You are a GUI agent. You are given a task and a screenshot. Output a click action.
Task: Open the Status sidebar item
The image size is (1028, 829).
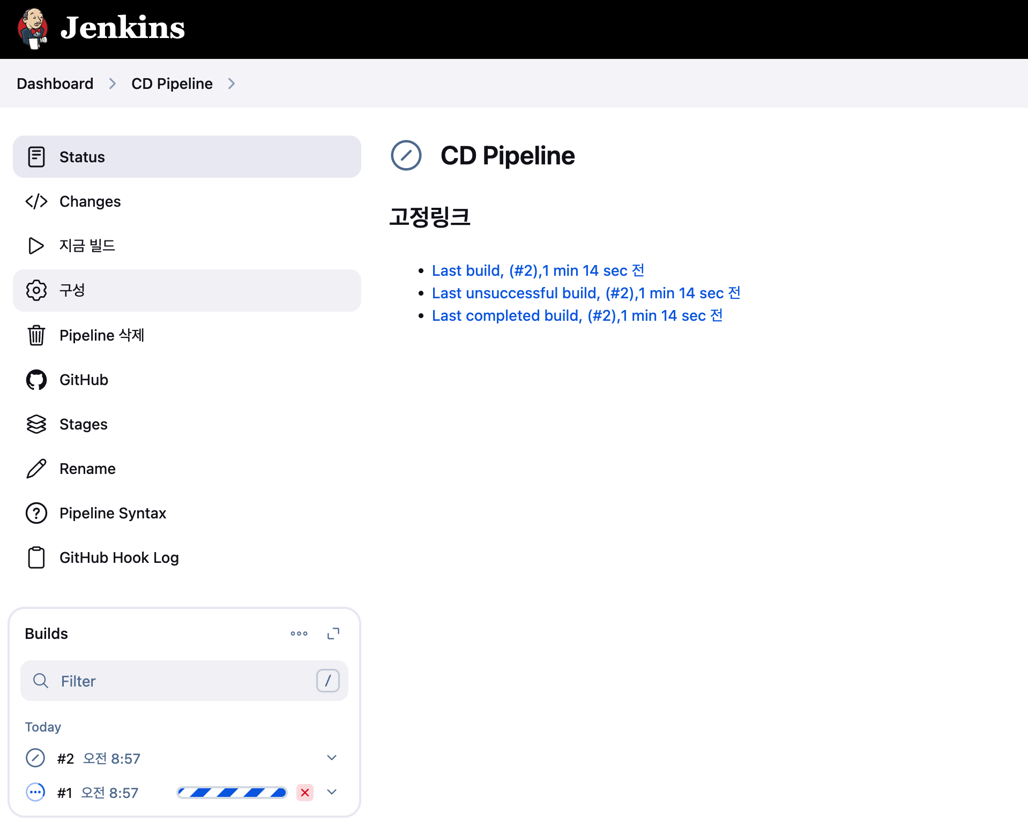[x=187, y=157]
